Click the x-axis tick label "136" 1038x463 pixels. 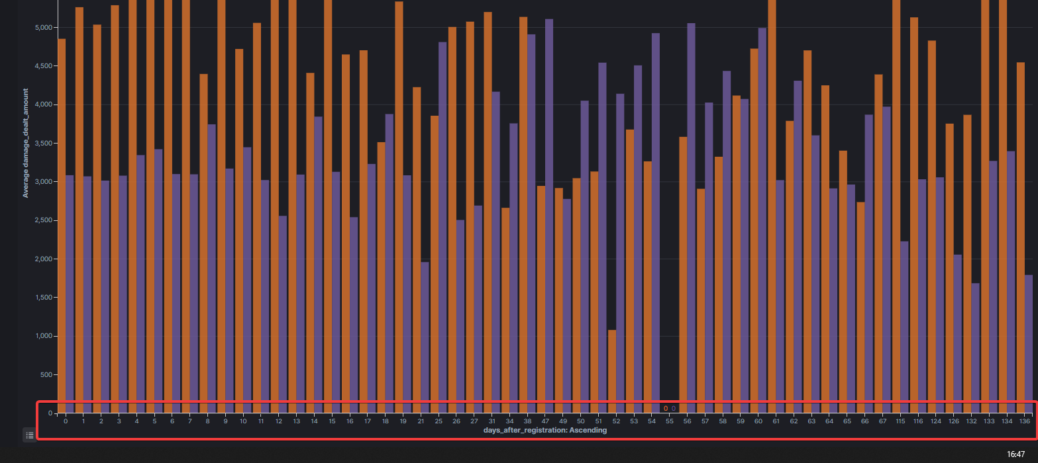tap(1024, 420)
